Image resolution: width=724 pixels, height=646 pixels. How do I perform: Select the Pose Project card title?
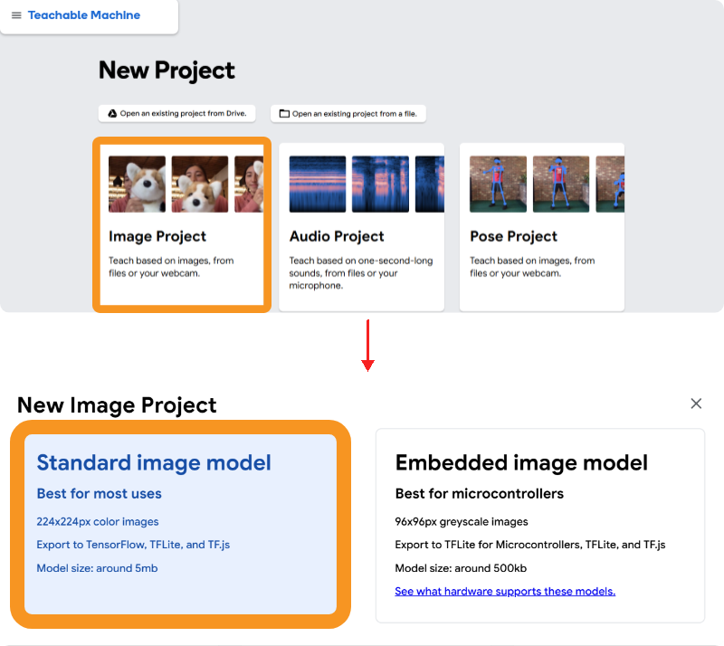[x=513, y=236]
